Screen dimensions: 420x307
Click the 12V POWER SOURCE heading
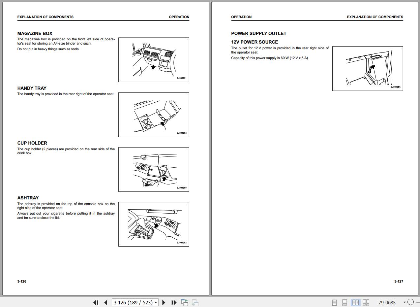click(255, 42)
